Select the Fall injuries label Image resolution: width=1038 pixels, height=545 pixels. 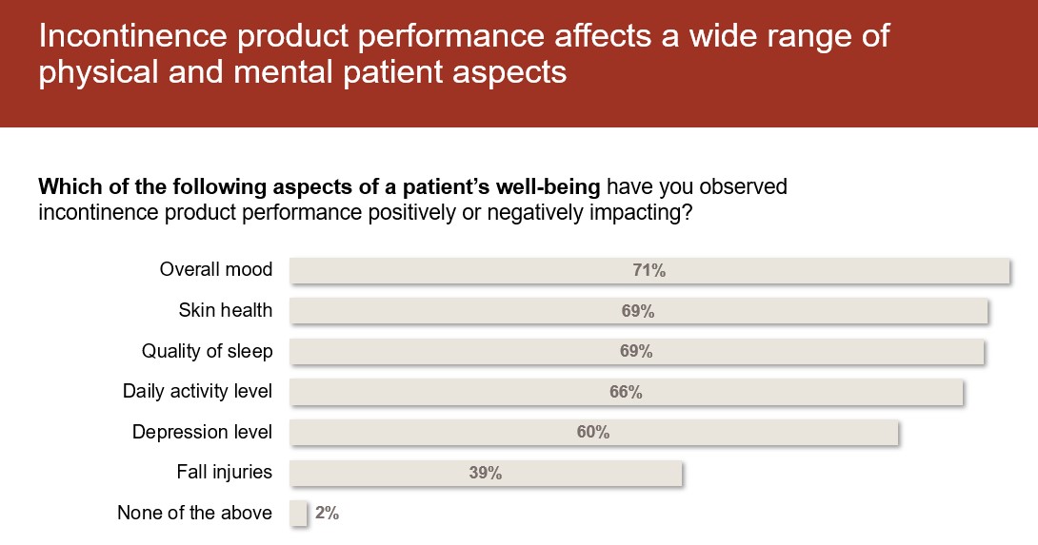(x=224, y=473)
